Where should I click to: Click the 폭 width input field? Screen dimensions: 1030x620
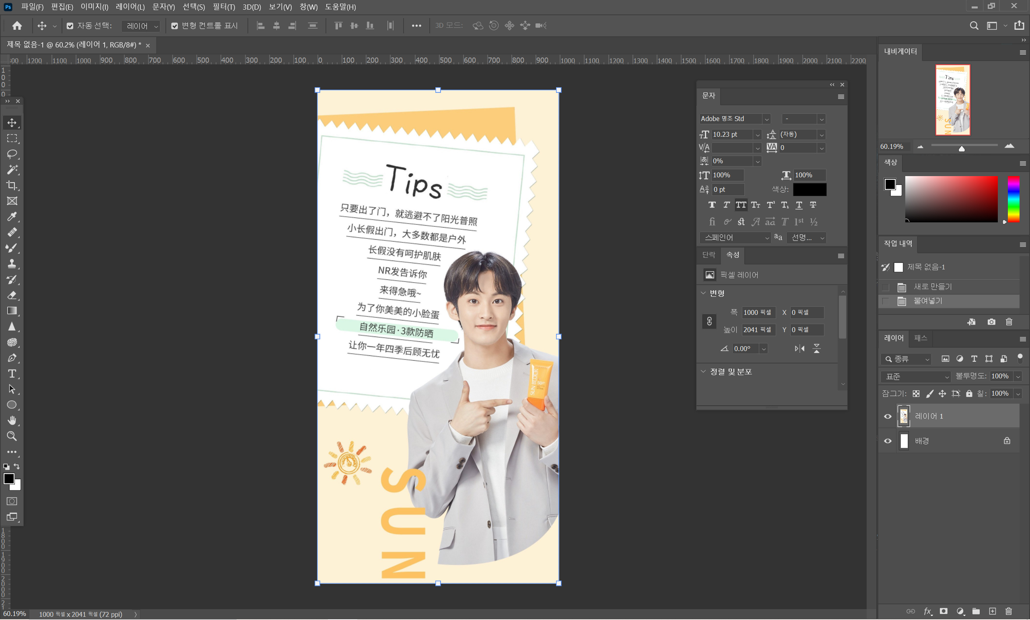tap(758, 312)
